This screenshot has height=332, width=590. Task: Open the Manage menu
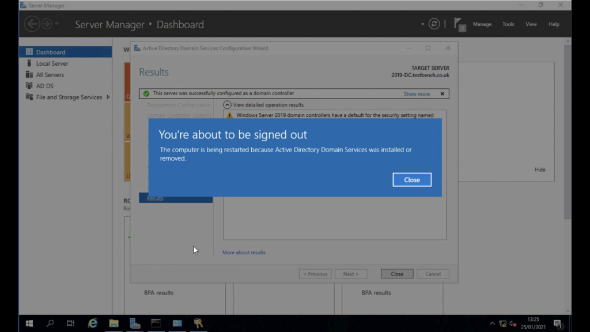tap(482, 24)
